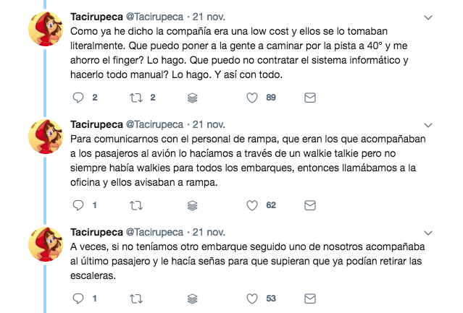Expand more options on first tweet

pyautogui.click(x=428, y=17)
